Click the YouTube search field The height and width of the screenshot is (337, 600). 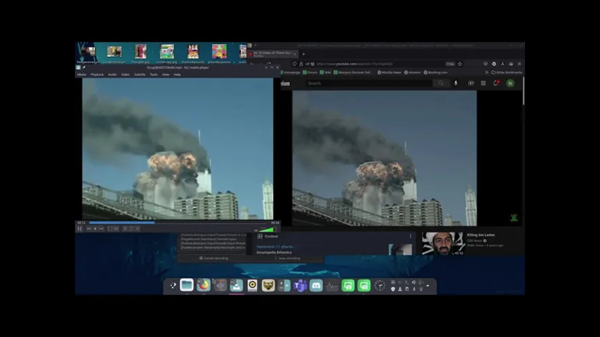[369, 83]
